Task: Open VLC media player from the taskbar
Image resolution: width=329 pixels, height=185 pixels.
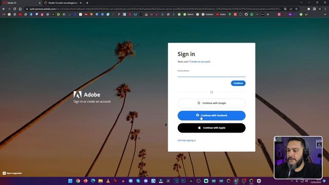Action: tap(108, 181)
